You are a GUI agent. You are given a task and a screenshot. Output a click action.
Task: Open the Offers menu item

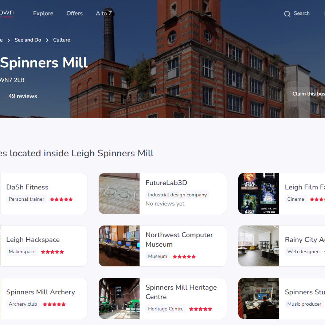coord(74,13)
